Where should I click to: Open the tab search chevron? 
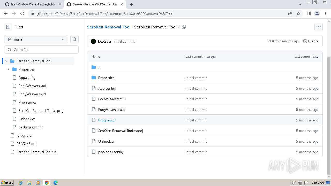click(x=300, y=4)
